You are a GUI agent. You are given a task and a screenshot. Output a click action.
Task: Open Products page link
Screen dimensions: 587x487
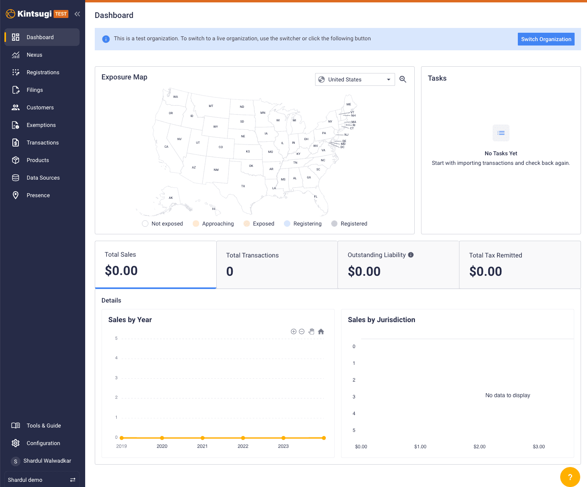click(42, 160)
